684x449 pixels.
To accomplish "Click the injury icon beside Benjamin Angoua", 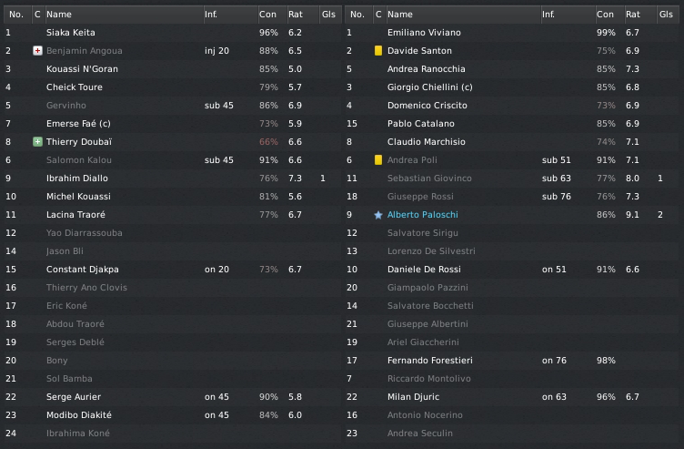I will [37, 51].
